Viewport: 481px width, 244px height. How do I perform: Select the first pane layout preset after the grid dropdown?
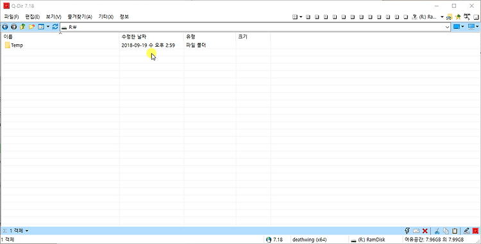point(308,17)
